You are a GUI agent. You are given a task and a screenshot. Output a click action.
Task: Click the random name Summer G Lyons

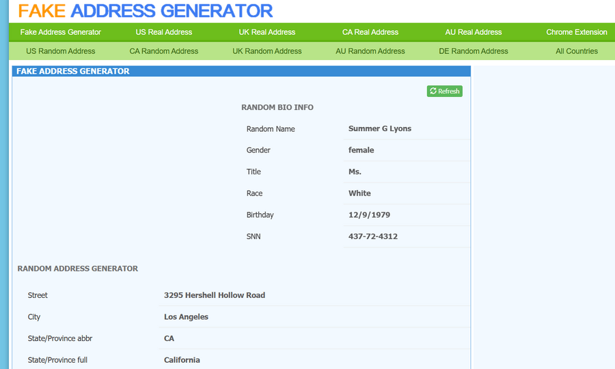click(x=380, y=128)
